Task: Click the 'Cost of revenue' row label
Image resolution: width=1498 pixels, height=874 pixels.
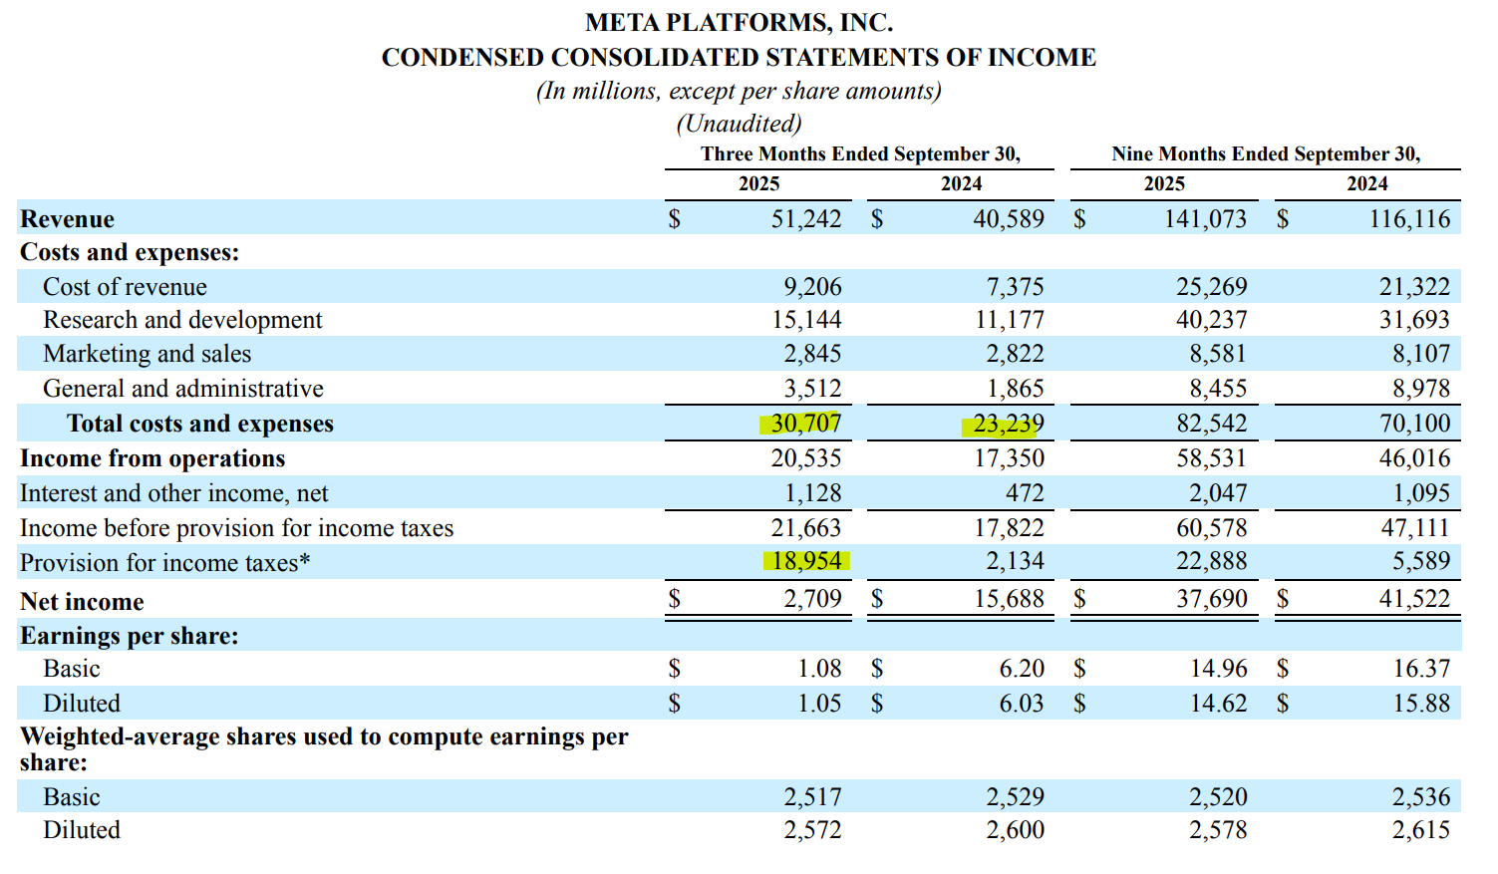Action: tap(125, 287)
